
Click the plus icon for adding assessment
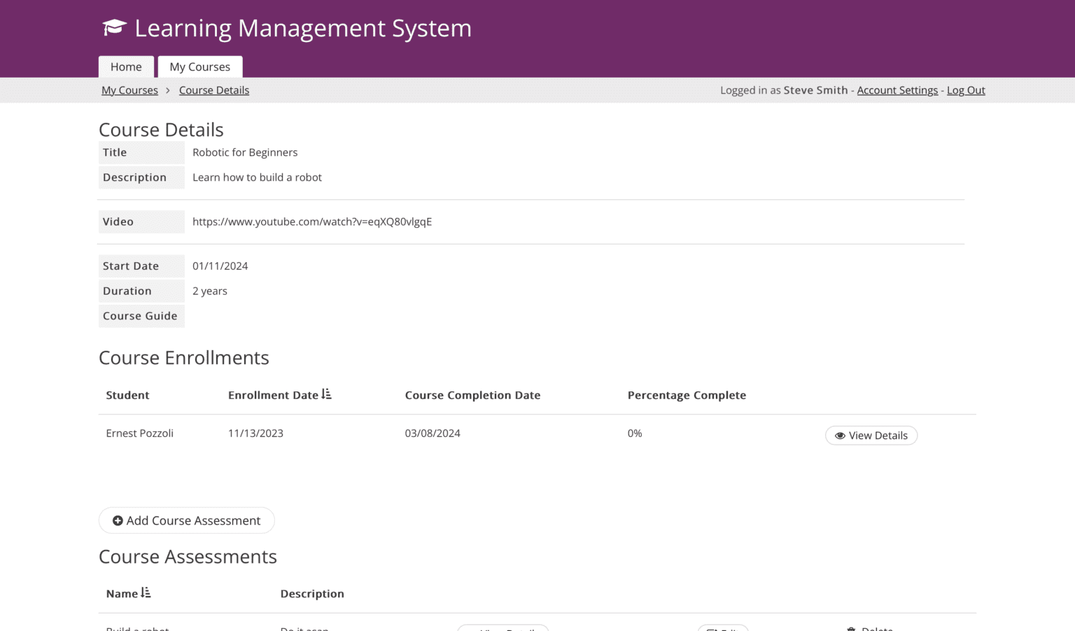118,521
